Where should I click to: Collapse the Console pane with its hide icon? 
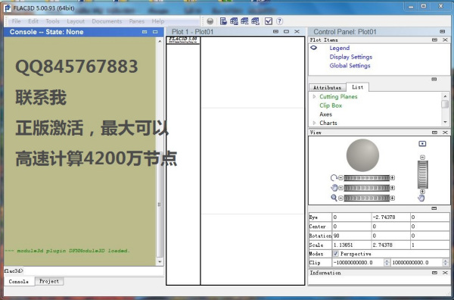pos(145,32)
